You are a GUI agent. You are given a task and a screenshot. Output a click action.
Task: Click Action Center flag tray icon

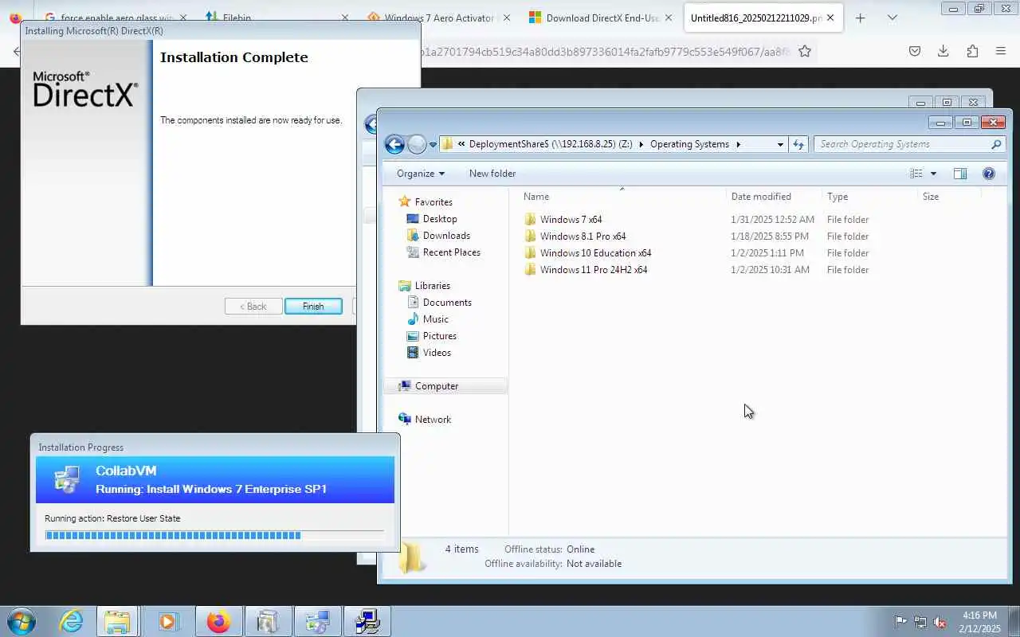(x=900, y=622)
